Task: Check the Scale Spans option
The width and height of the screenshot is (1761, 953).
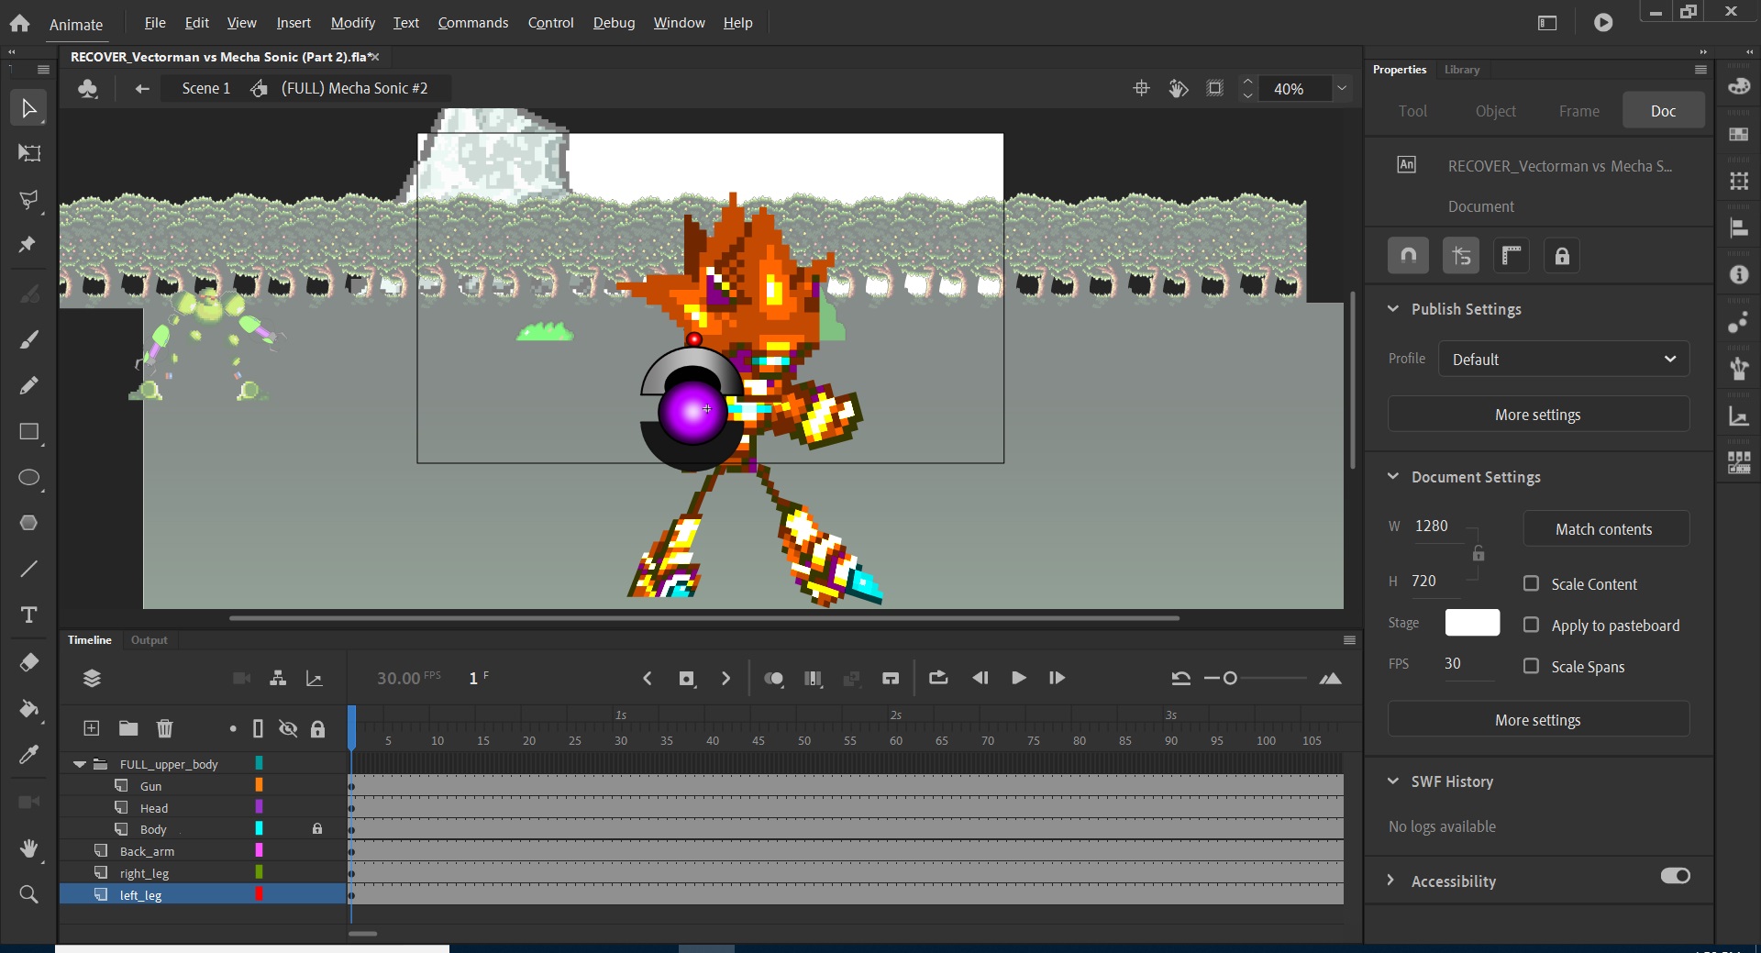Action: 1530,667
